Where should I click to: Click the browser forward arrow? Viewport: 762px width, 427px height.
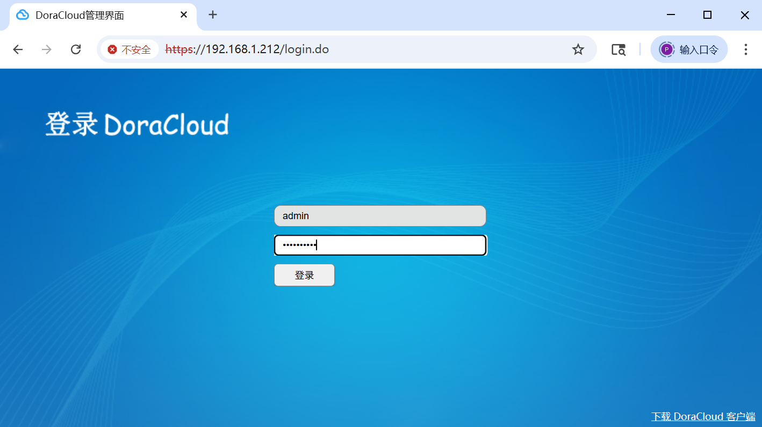click(47, 49)
